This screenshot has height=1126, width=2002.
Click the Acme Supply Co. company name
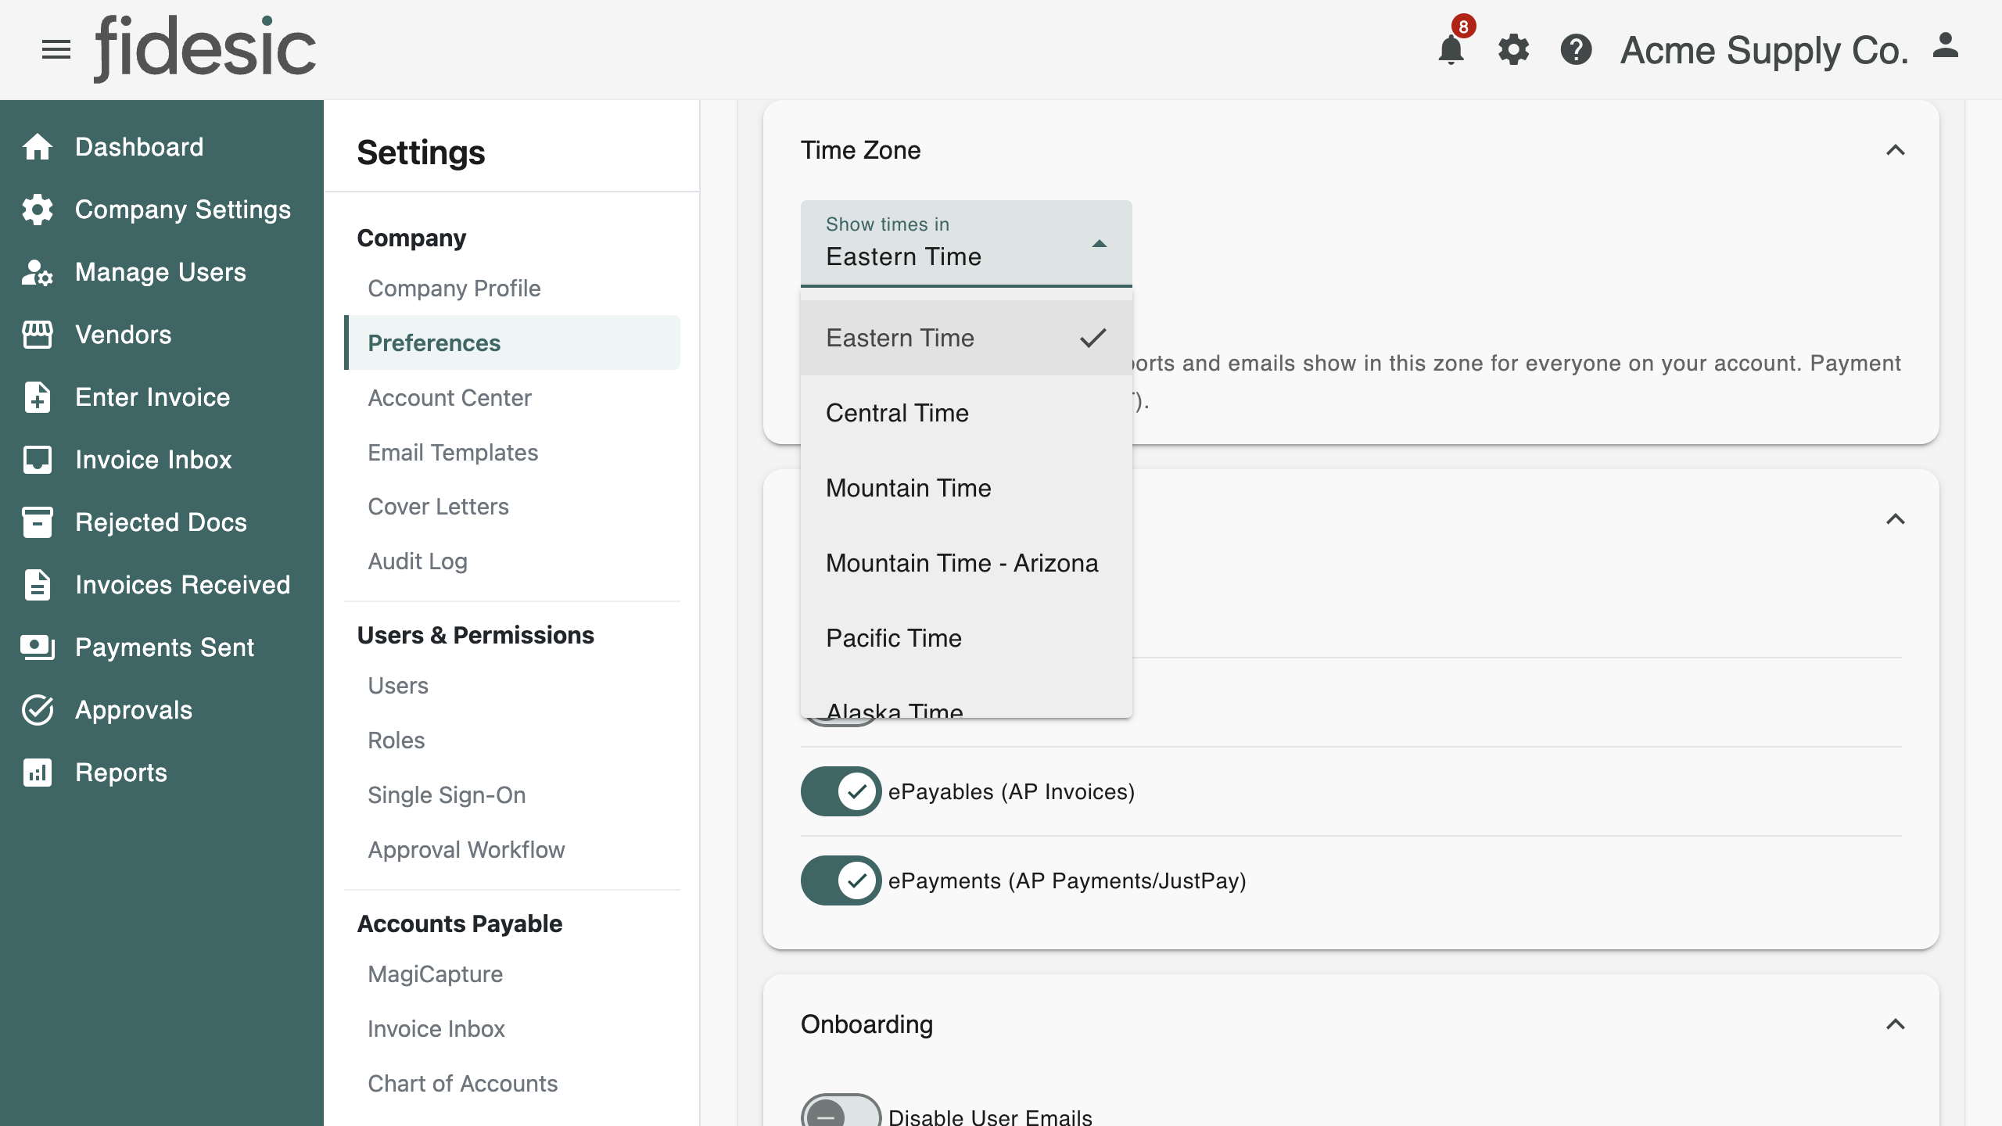(1764, 50)
